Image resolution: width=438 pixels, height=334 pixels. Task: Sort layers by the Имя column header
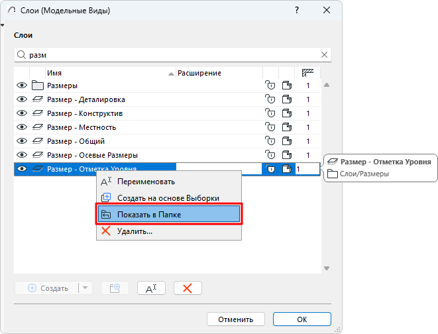[106, 73]
